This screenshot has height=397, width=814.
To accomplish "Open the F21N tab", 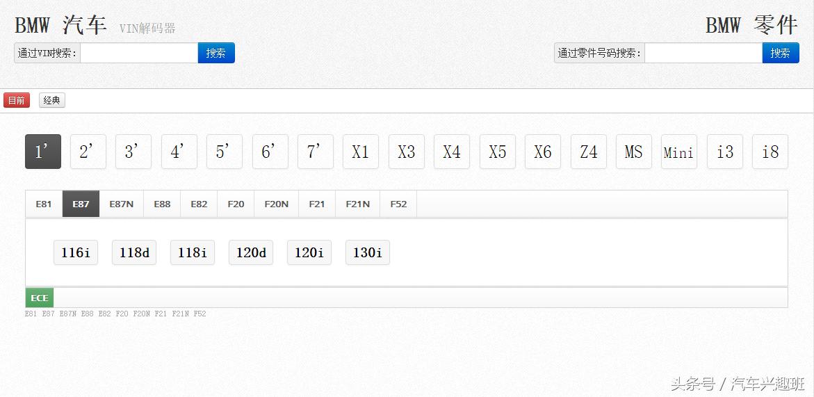I will point(358,204).
